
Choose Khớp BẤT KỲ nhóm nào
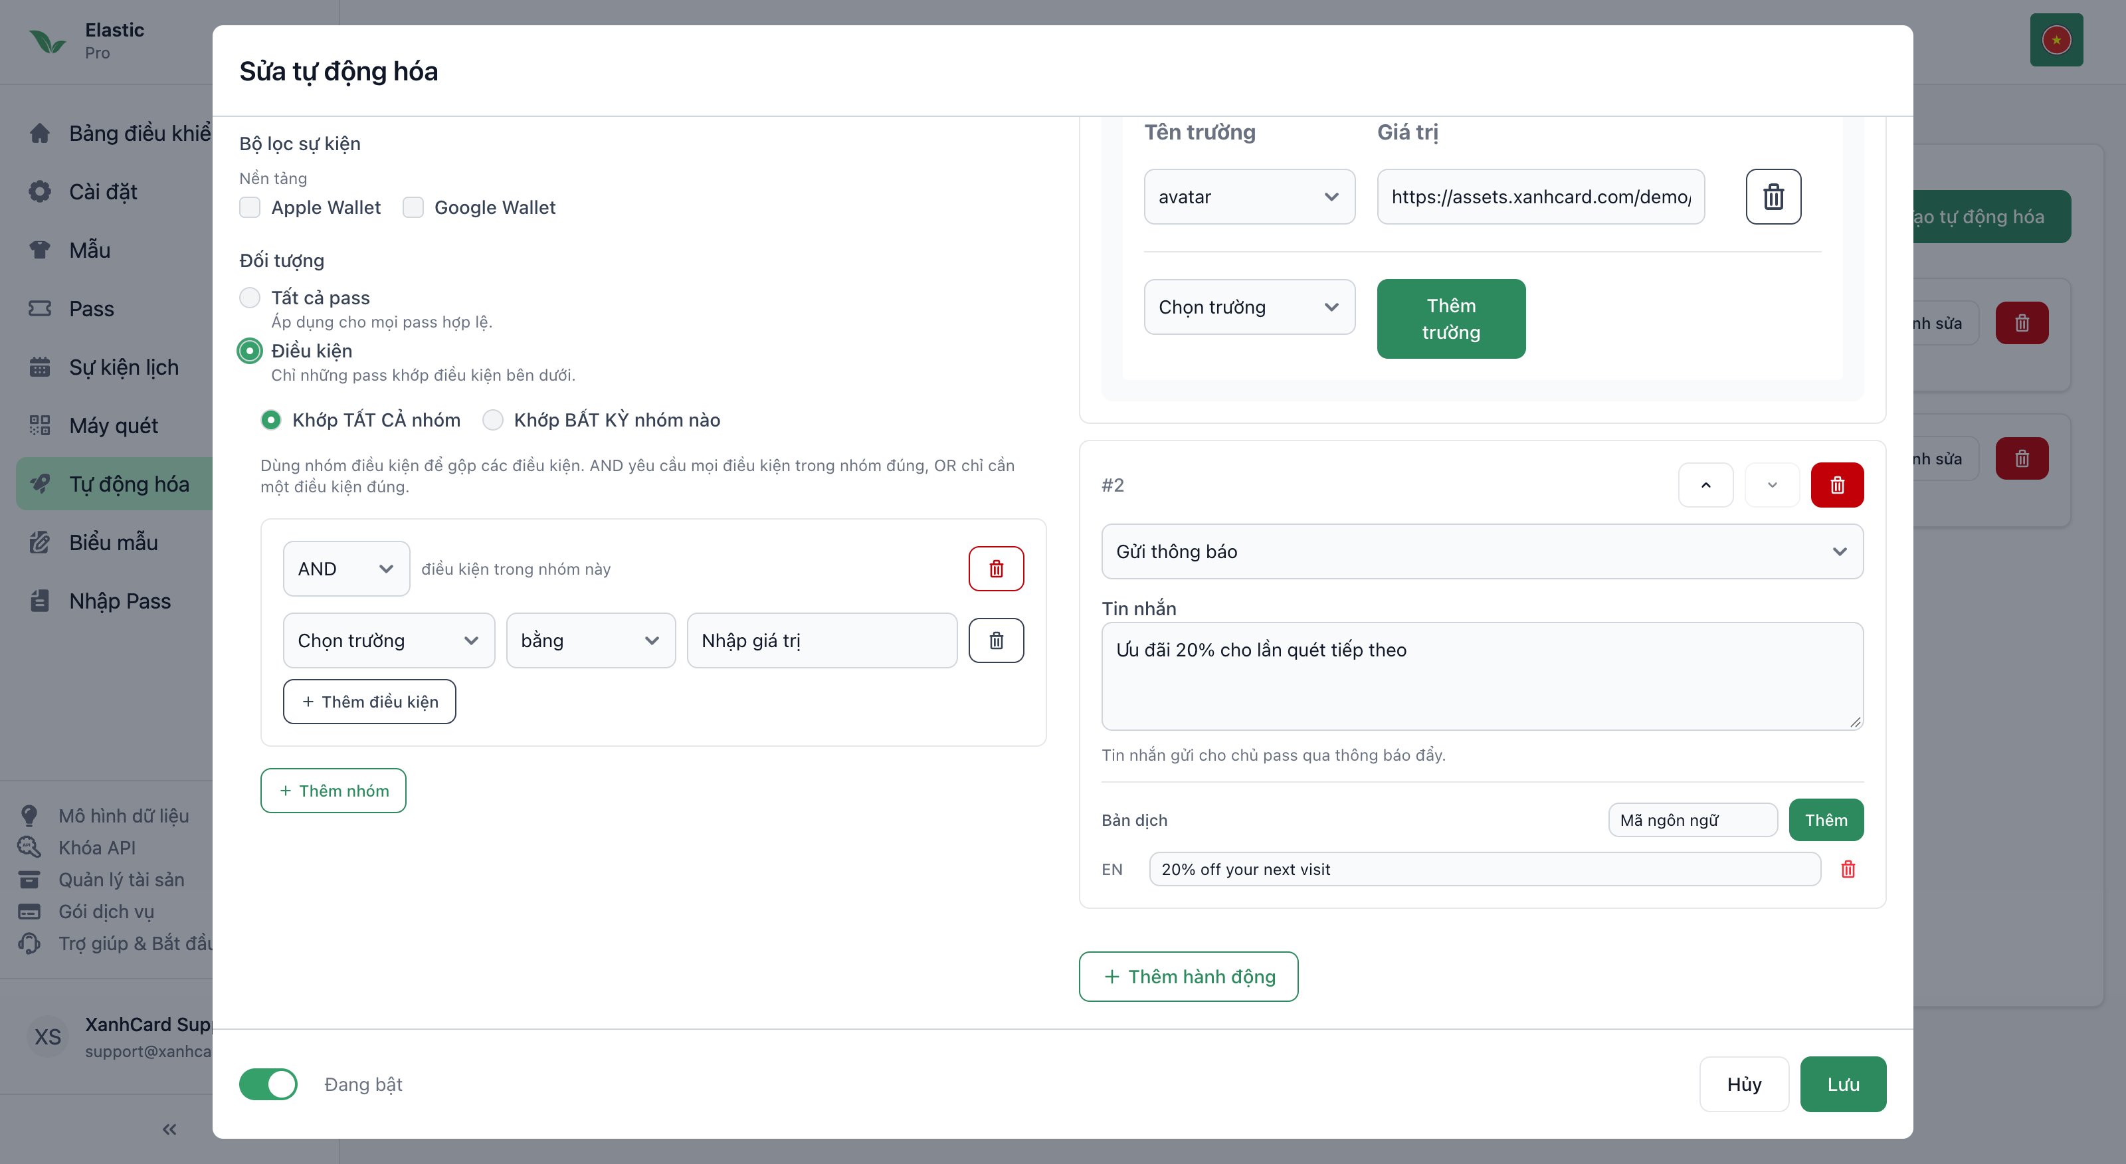click(493, 420)
